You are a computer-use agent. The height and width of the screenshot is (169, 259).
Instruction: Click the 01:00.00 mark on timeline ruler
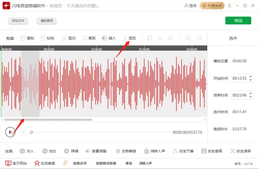click(97, 49)
